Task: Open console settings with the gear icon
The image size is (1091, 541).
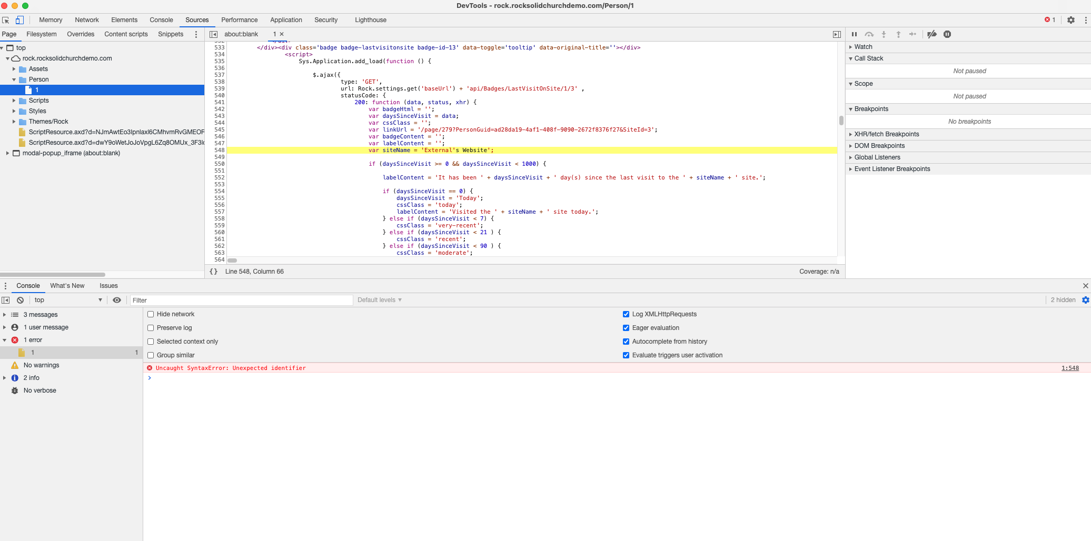Action: pos(1086,299)
